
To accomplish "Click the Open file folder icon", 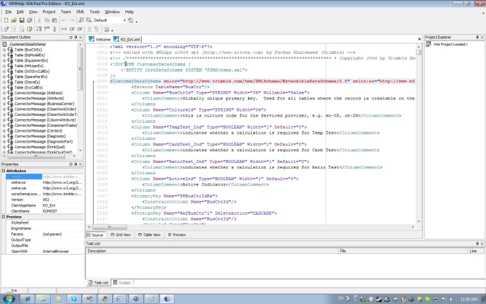I will click(14, 20).
